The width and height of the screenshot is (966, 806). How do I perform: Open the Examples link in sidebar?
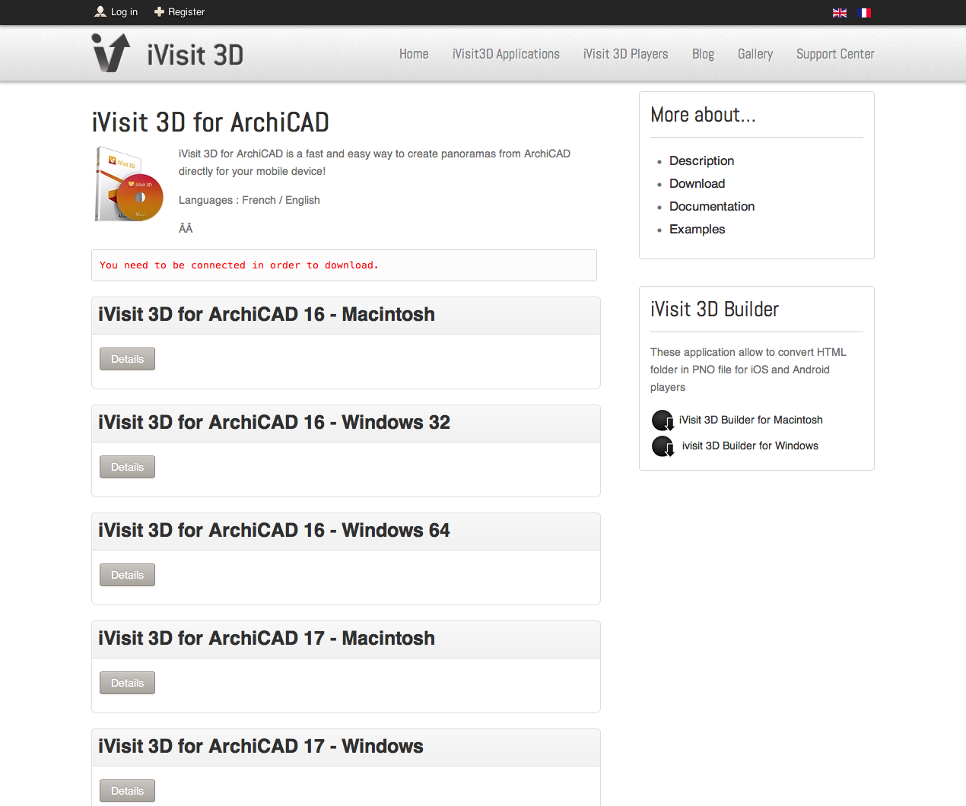pyautogui.click(x=697, y=229)
